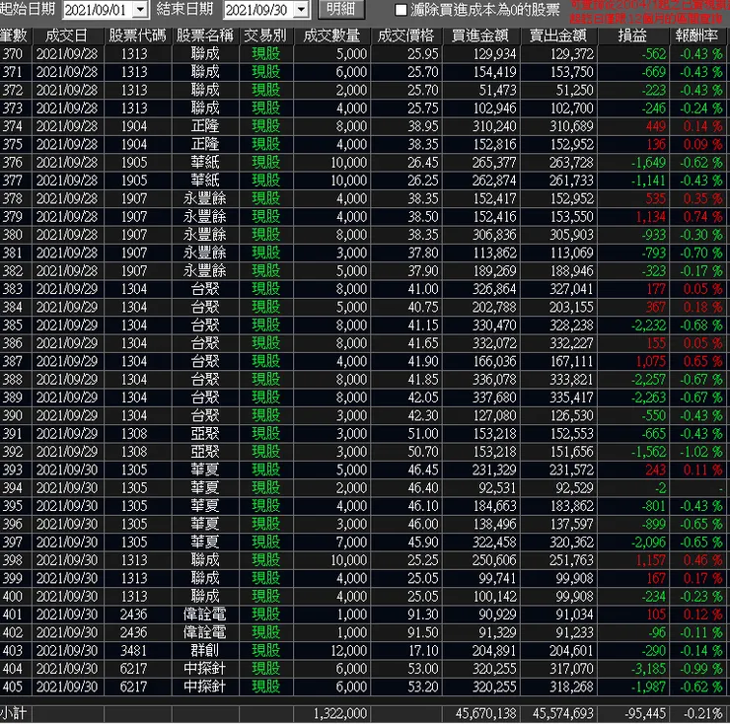Select row number 370
This screenshot has width=730, height=724.
(13, 54)
